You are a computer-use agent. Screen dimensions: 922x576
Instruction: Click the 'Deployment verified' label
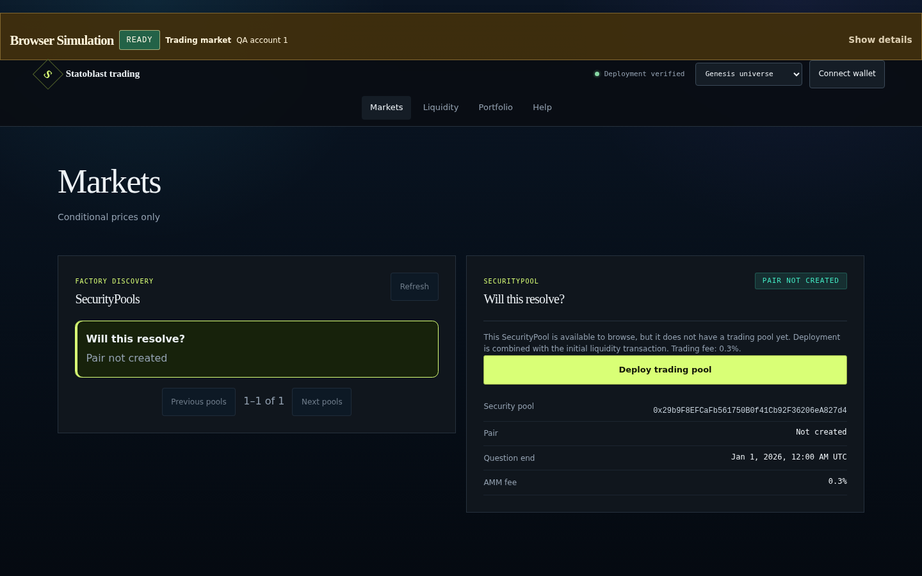(x=644, y=74)
